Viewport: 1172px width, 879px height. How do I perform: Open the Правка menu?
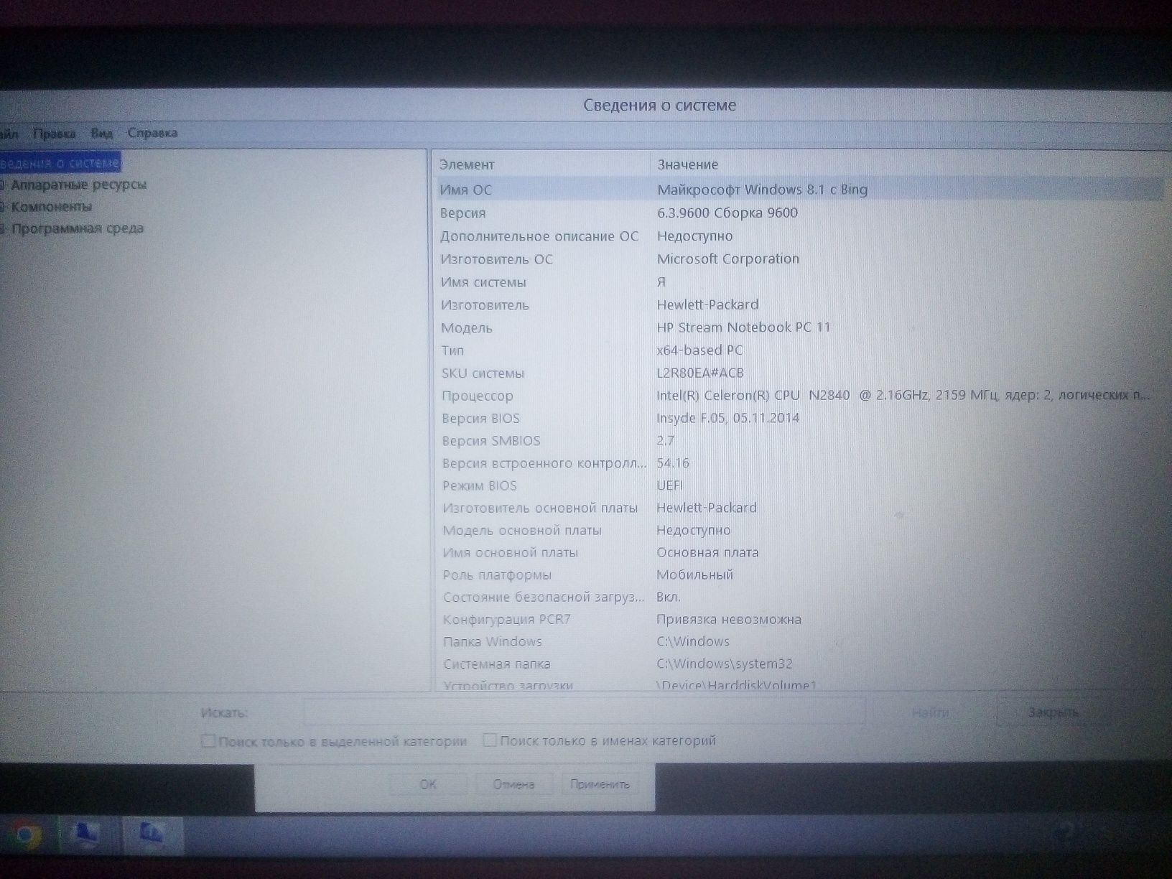[x=54, y=134]
